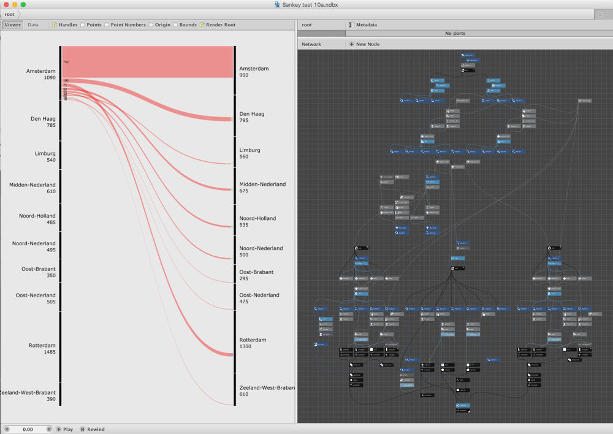Click the 0.00 frame number field
This screenshot has width=613, height=434.
(28, 429)
